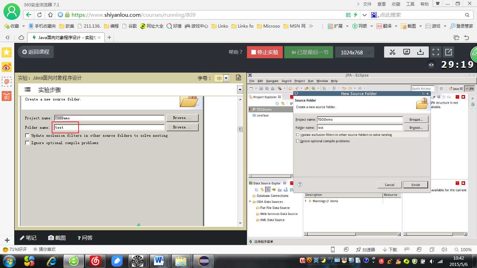
Task: Click Browse next to Folder name
Action: tap(416, 128)
